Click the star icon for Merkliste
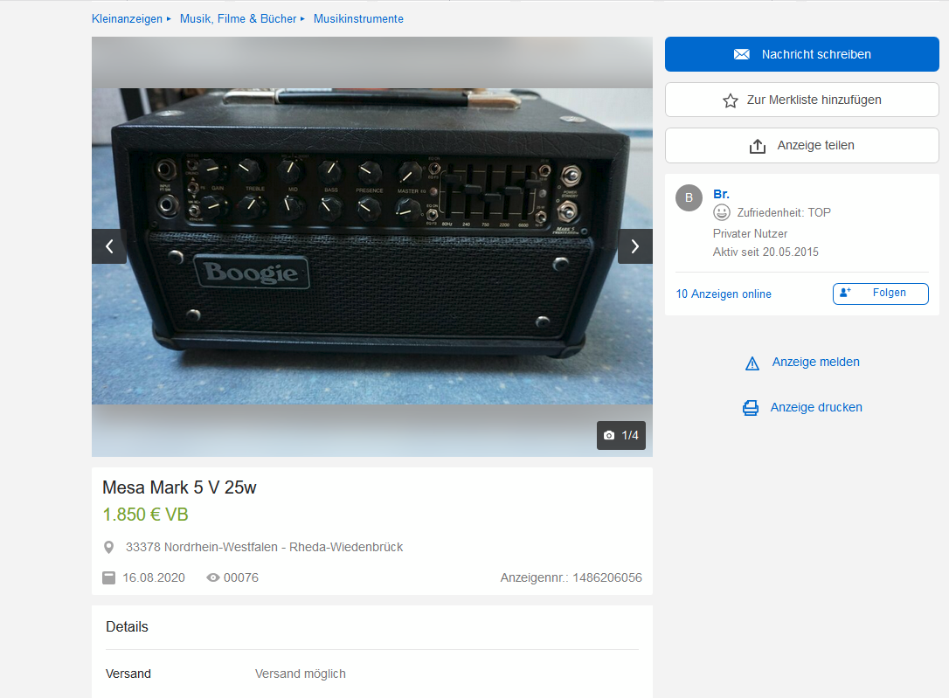The height and width of the screenshot is (698, 949). 731,100
